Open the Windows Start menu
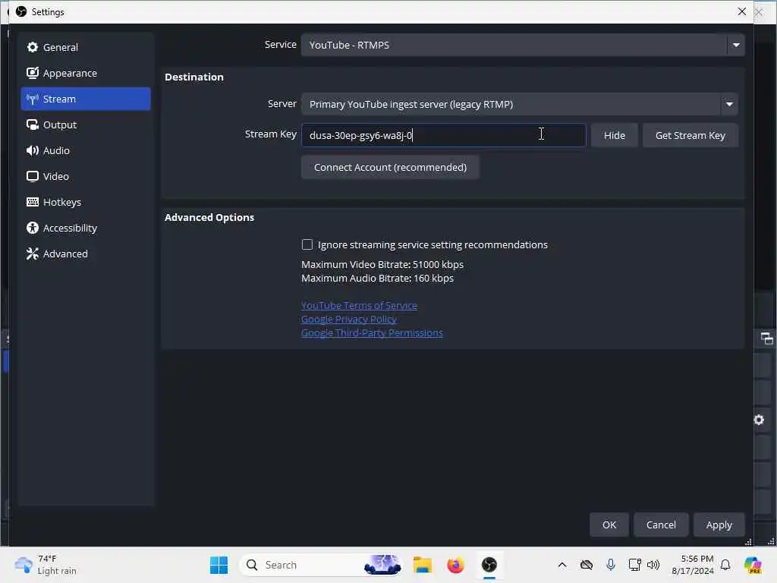The image size is (777, 583). [x=219, y=565]
